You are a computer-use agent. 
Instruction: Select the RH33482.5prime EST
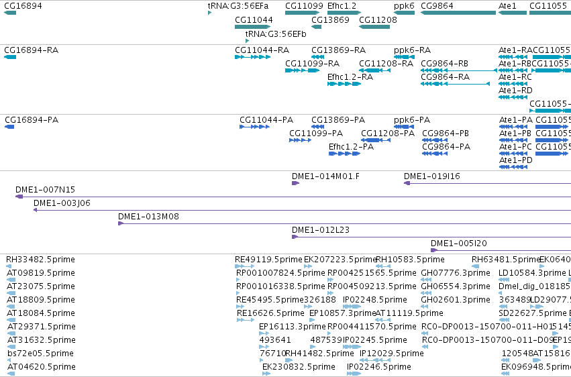coord(9,266)
